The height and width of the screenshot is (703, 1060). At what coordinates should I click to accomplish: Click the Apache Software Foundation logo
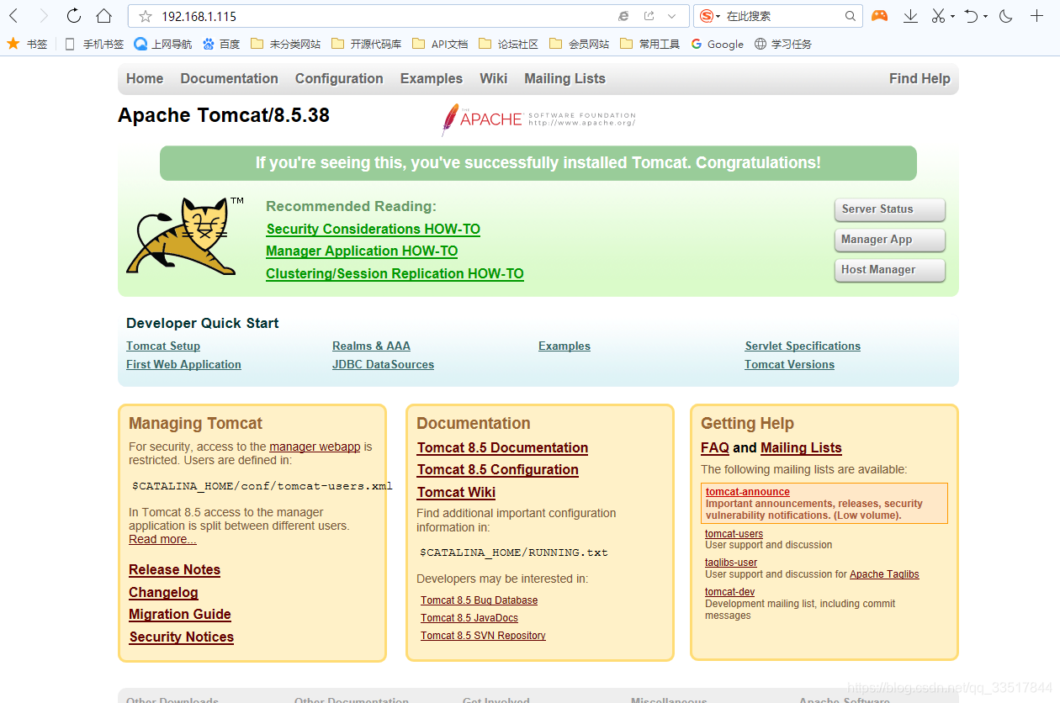(x=538, y=119)
